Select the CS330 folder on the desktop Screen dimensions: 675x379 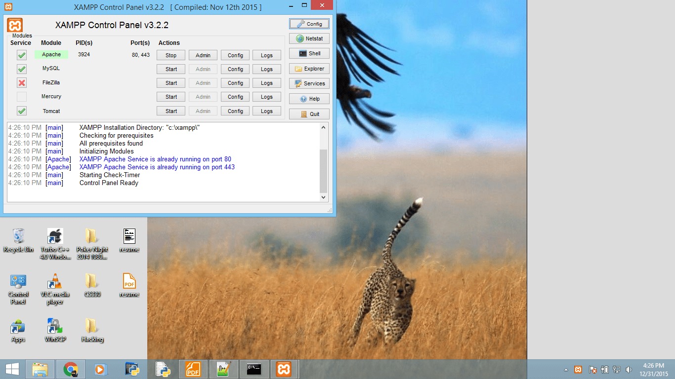(92, 285)
